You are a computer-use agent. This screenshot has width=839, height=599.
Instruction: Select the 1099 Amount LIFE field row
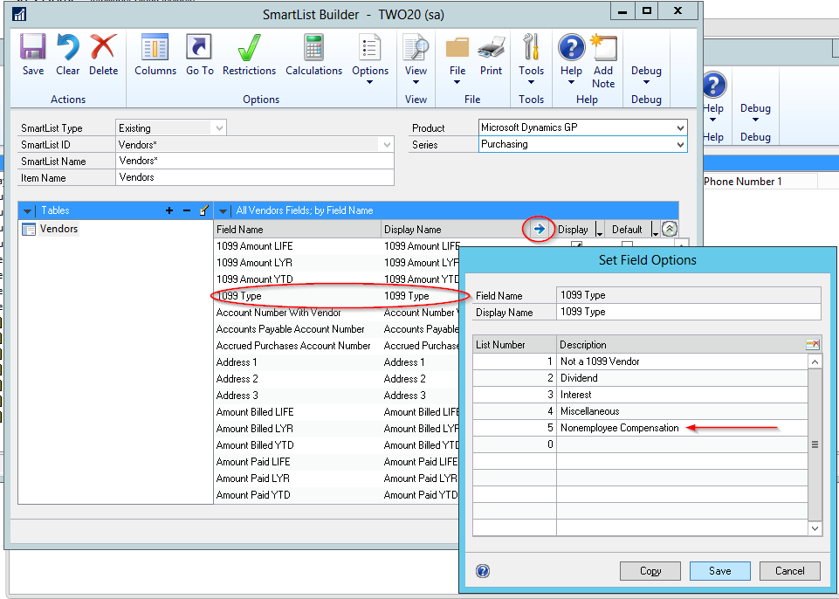point(337,245)
